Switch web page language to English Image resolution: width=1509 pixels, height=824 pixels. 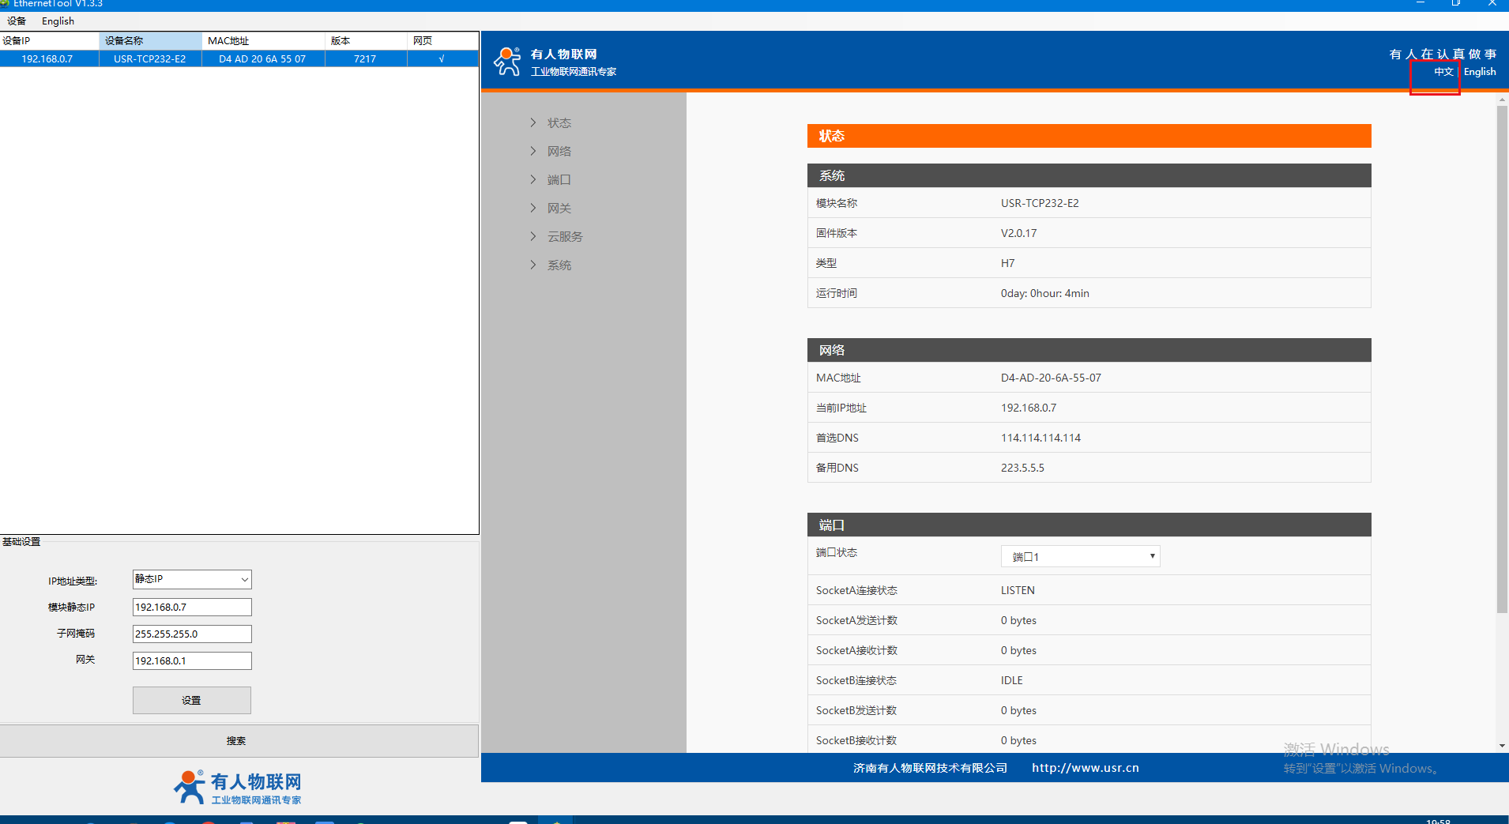click(x=1479, y=72)
